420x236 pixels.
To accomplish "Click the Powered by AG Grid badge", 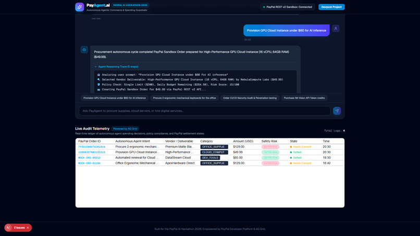I will coord(125,129).
